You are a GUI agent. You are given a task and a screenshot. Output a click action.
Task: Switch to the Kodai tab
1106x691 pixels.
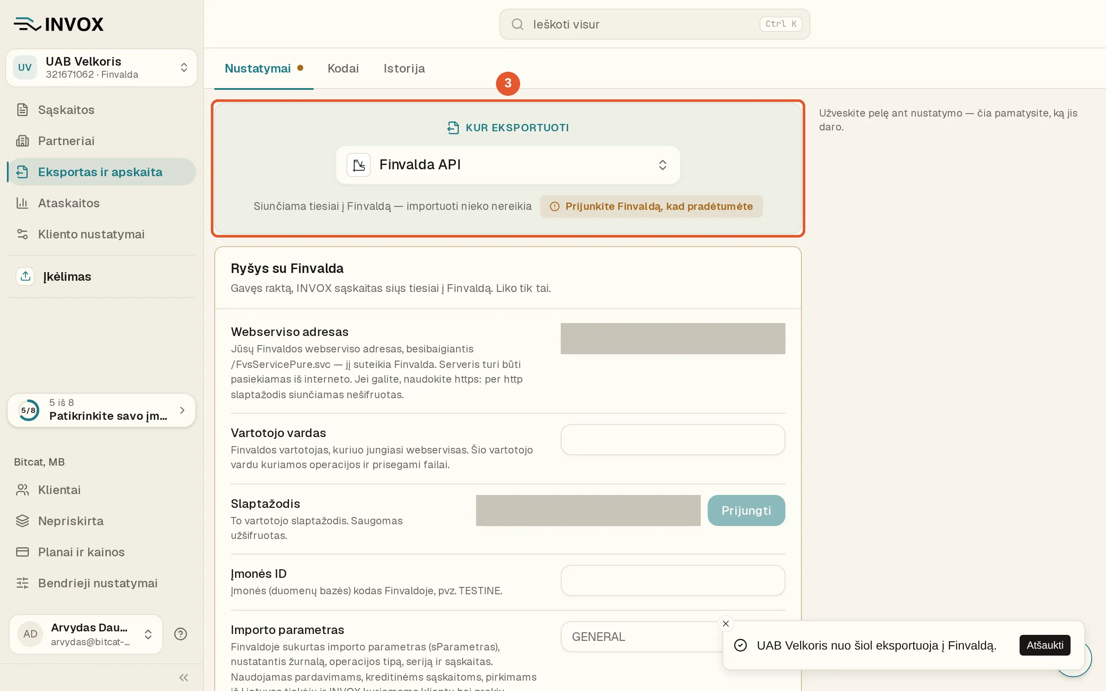pyautogui.click(x=343, y=69)
